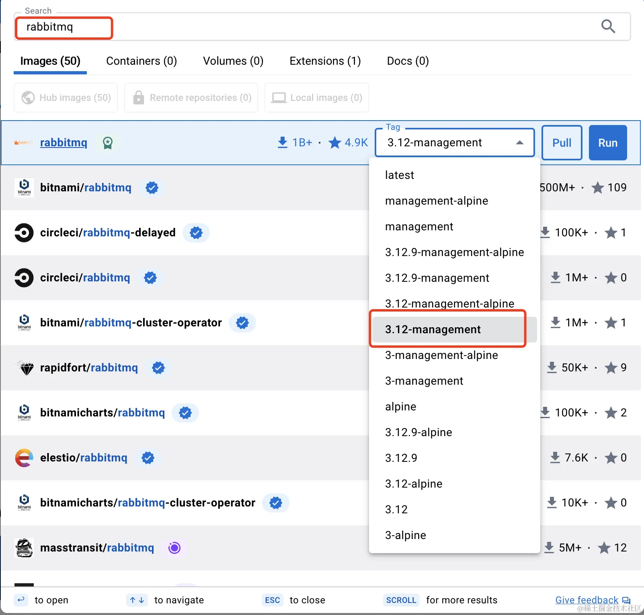Click verified publisher badge next to bitnami/rabbitmq
Screen dimensions: 644x615
pyautogui.click(x=152, y=188)
